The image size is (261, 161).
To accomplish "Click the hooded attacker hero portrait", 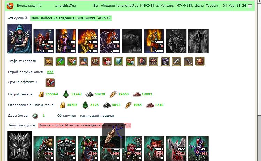I will tap(20, 39).
